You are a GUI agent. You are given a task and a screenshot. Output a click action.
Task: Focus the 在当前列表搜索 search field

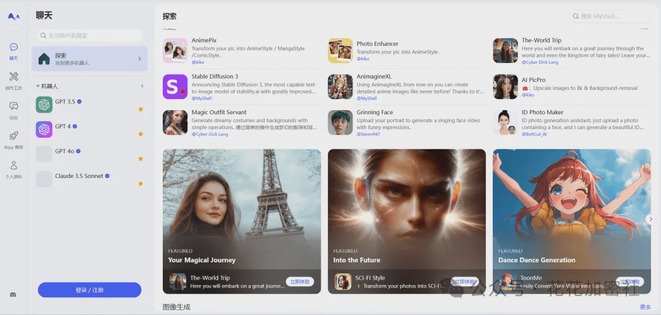(x=89, y=36)
